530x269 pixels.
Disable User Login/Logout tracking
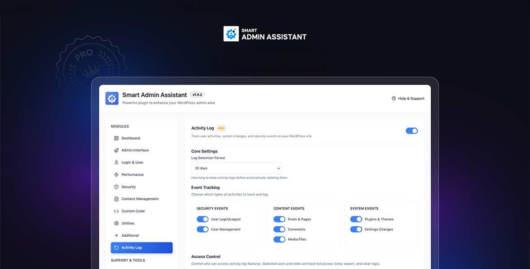[x=203, y=219]
